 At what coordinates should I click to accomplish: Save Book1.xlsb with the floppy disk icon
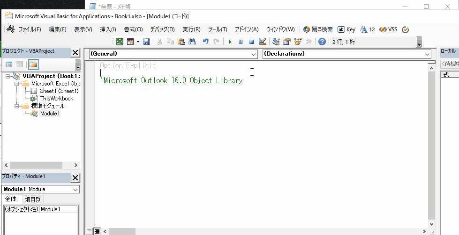click(x=146, y=42)
